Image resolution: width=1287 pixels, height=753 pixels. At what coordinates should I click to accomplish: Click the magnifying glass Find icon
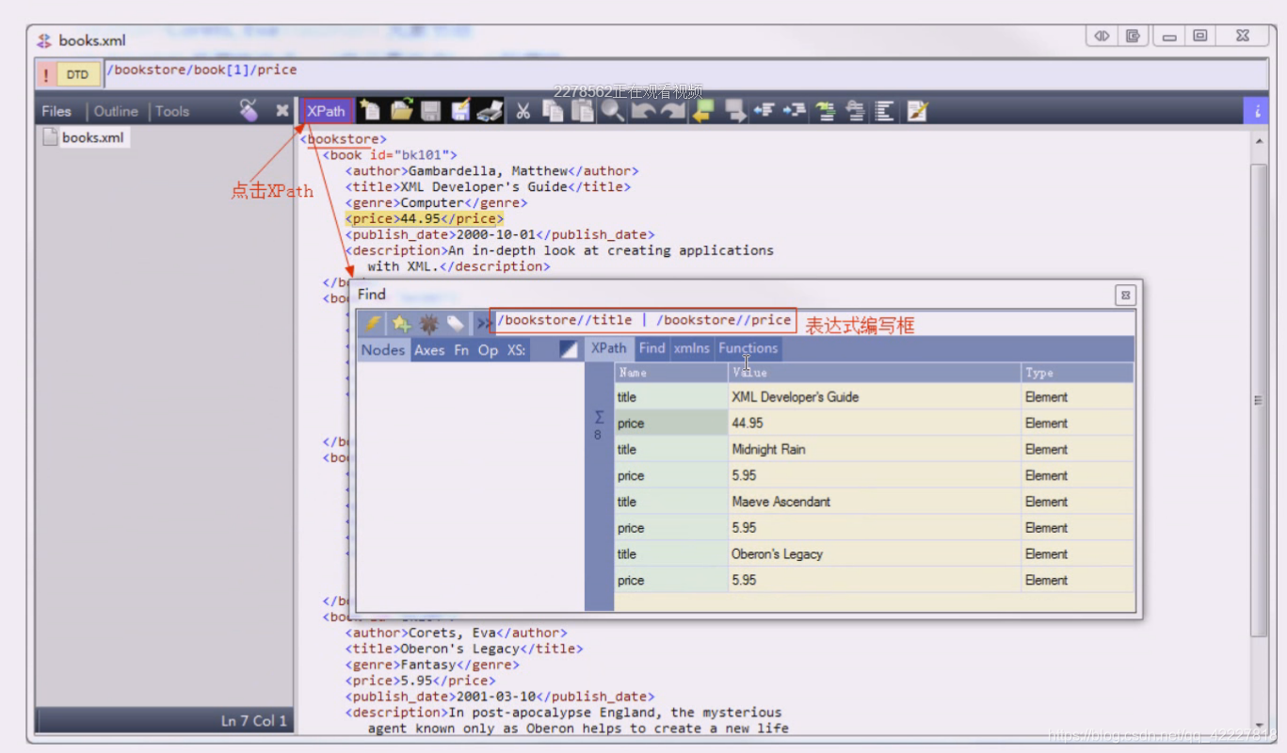(613, 111)
